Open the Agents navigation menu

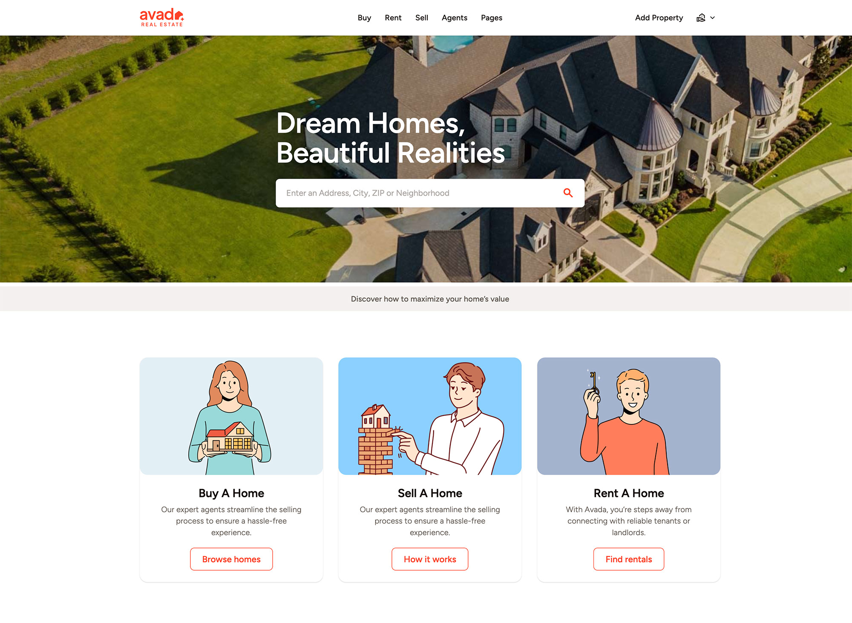click(455, 18)
